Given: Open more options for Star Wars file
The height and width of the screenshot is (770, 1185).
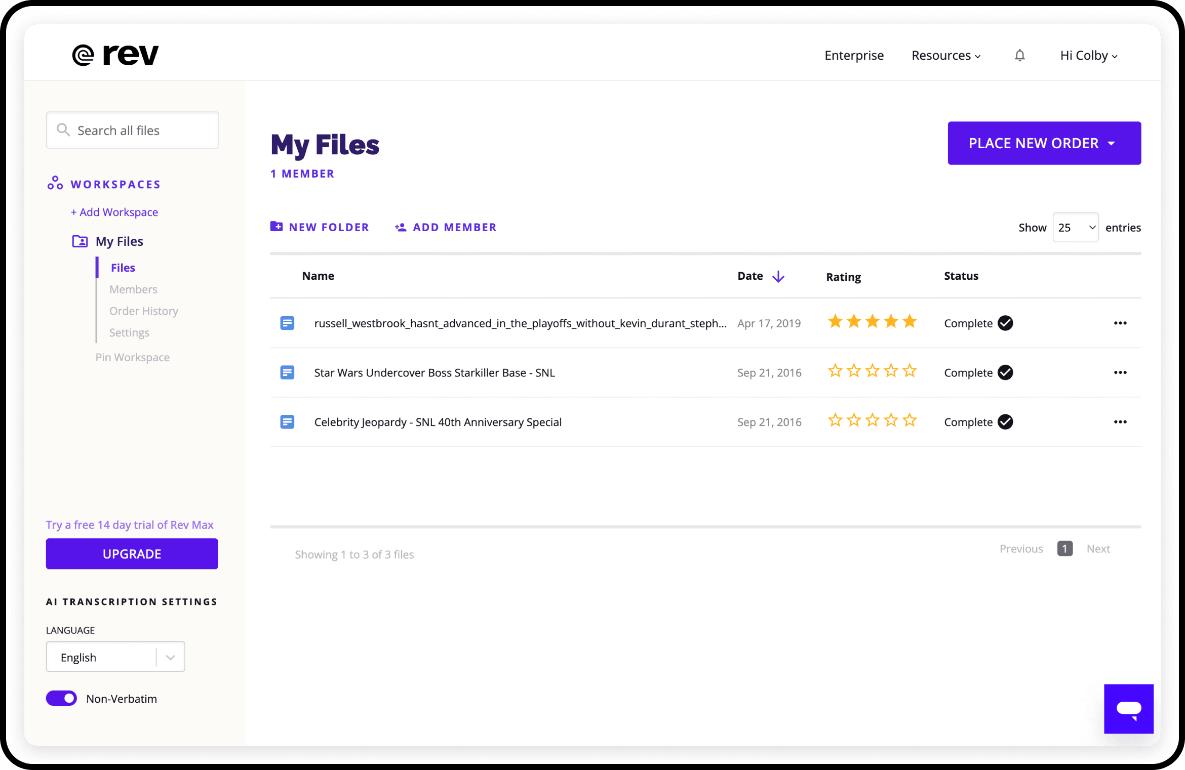Looking at the screenshot, I should click(1120, 372).
